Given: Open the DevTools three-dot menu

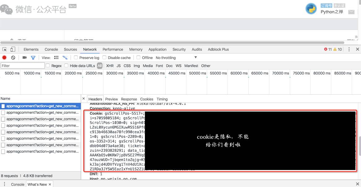Looking at the screenshot, I should click(x=349, y=49).
